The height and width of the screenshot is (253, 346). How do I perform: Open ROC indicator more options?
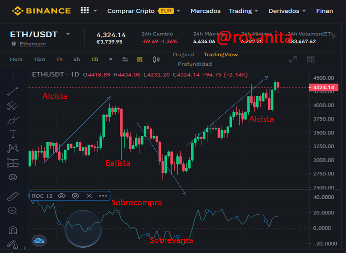(x=103, y=196)
